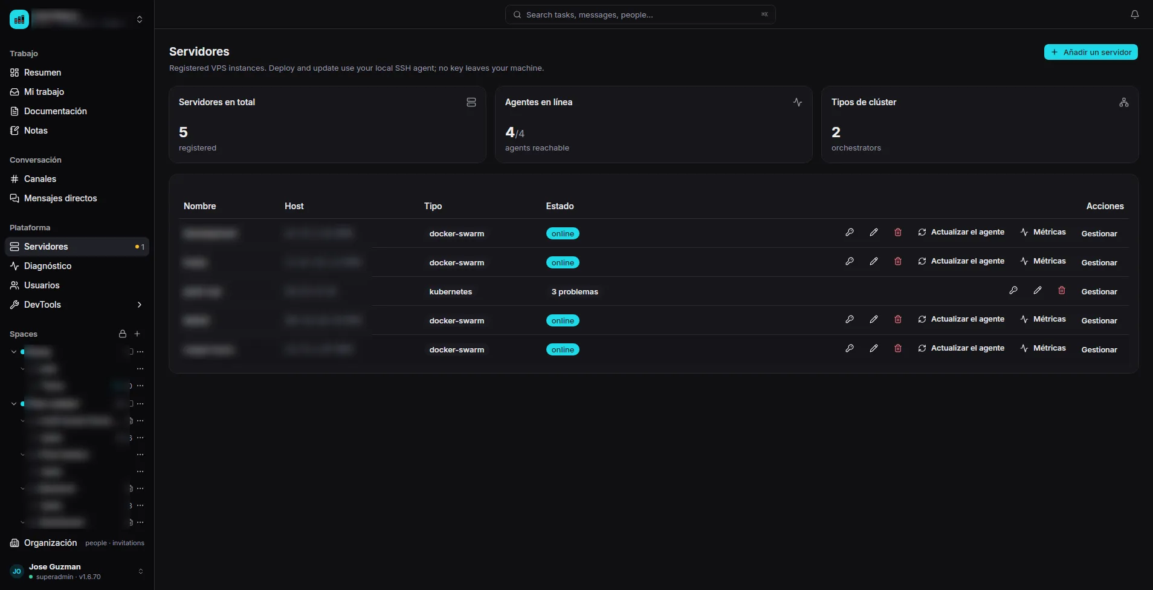Open Usuarios page
The width and height of the screenshot is (1153, 590).
77,285
